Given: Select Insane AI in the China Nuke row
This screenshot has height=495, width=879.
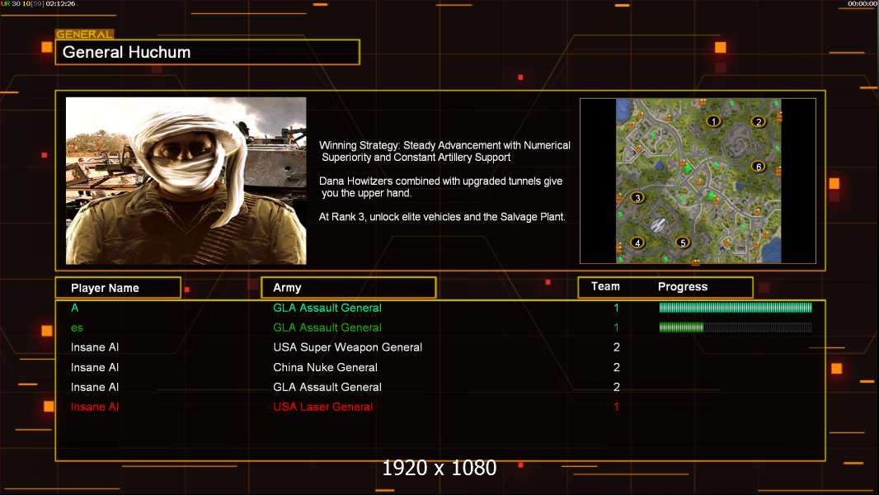Looking at the screenshot, I should (95, 367).
